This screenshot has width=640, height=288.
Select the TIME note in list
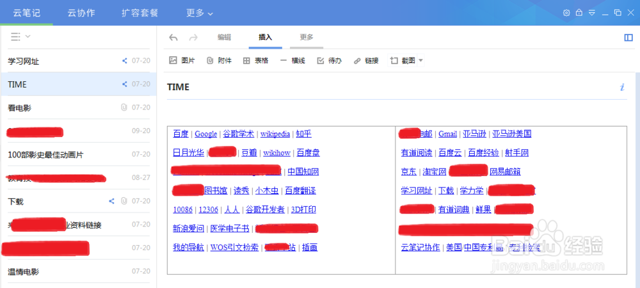pos(78,84)
